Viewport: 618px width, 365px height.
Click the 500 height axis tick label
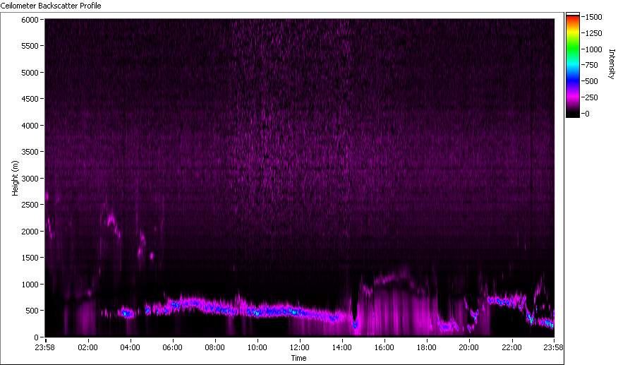32,311
